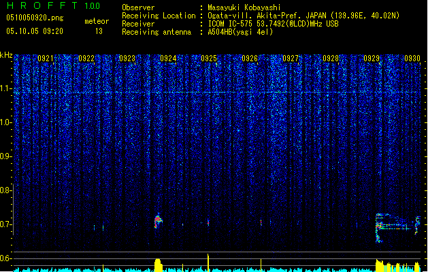
Task: Click the meteor count value 13
Action: click(x=99, y=31)
